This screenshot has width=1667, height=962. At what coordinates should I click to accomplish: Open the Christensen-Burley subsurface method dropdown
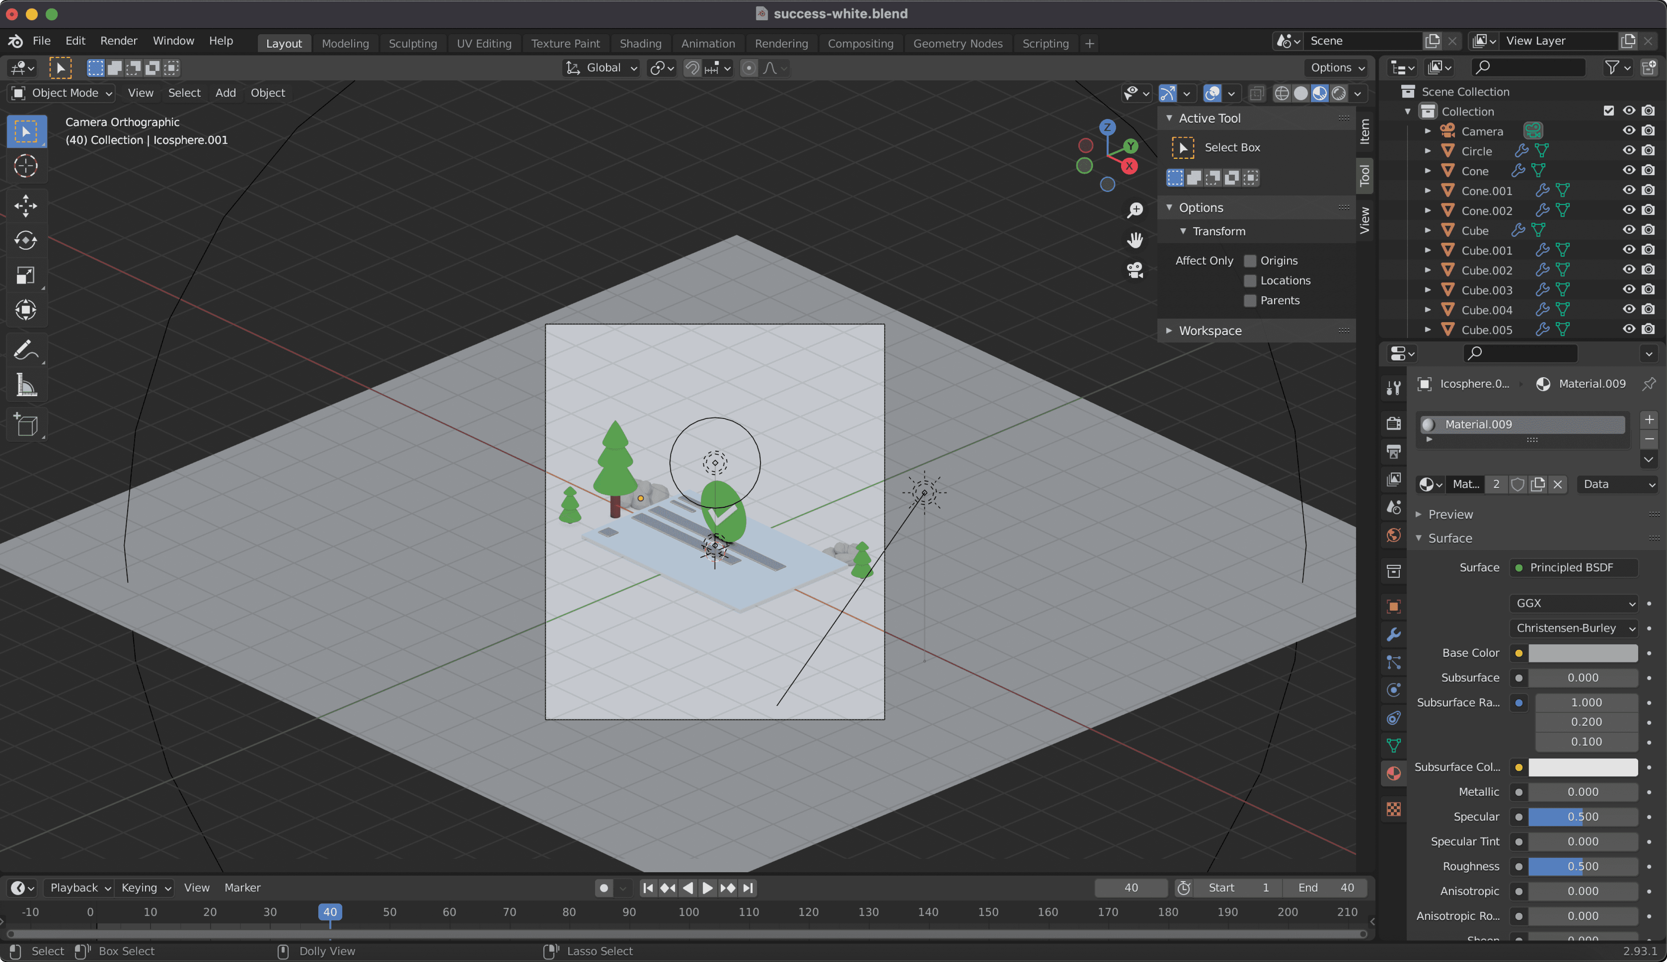click(1574, 628)
